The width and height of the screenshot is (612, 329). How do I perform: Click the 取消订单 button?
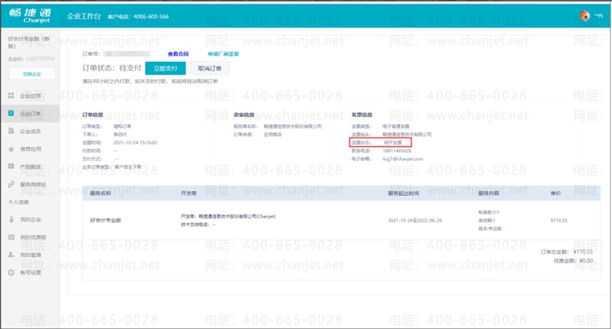click(209, 68)
